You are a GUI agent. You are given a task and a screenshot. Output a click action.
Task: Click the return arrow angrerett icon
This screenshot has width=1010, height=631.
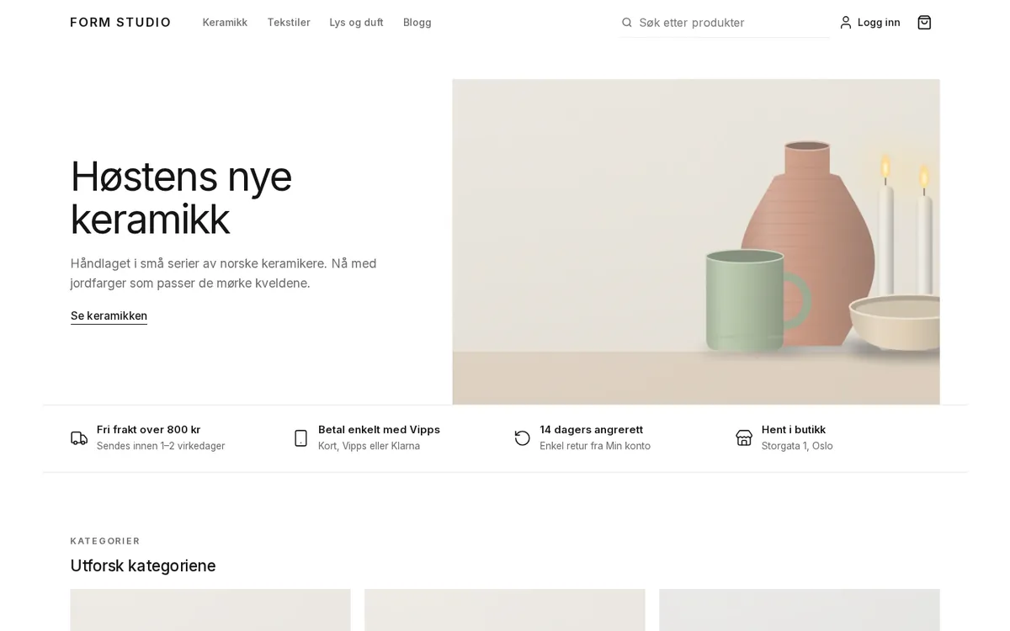point(523,437)
